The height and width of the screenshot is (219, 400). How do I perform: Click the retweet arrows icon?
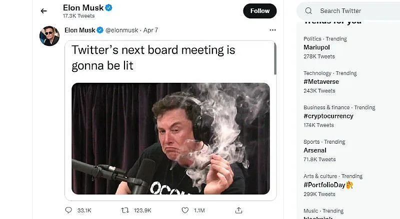pyautogui.click(x=125, y=210)
